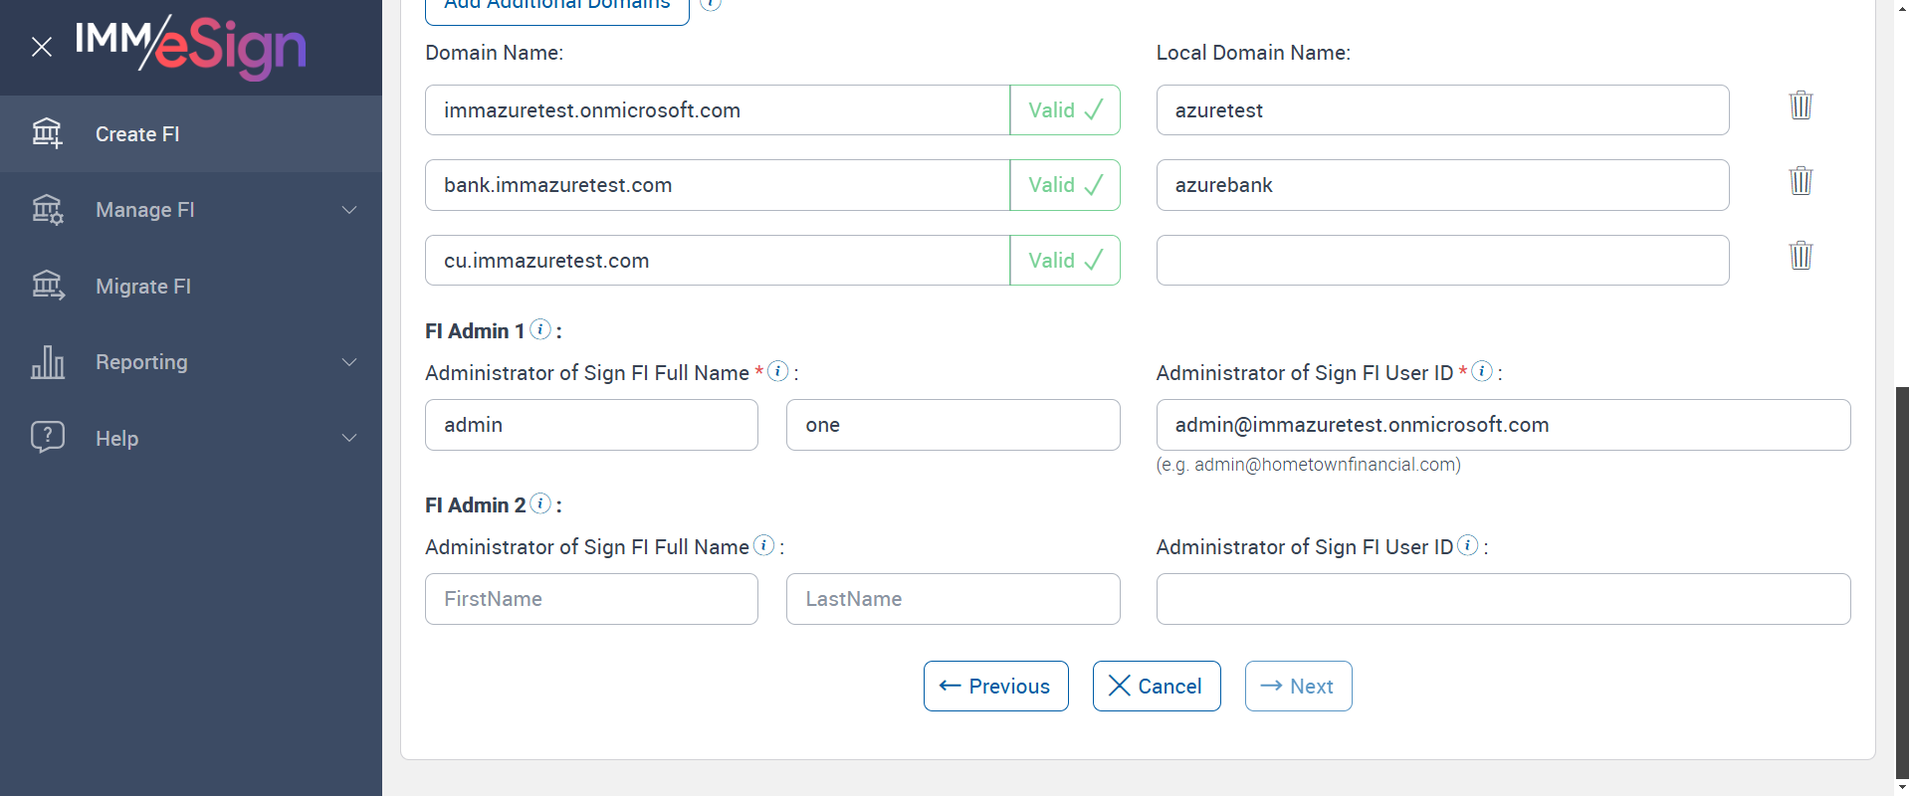Screen dimensions: 1911x796
Task: Expand the Manage FI menu chevron
Action: pos(349,210)
